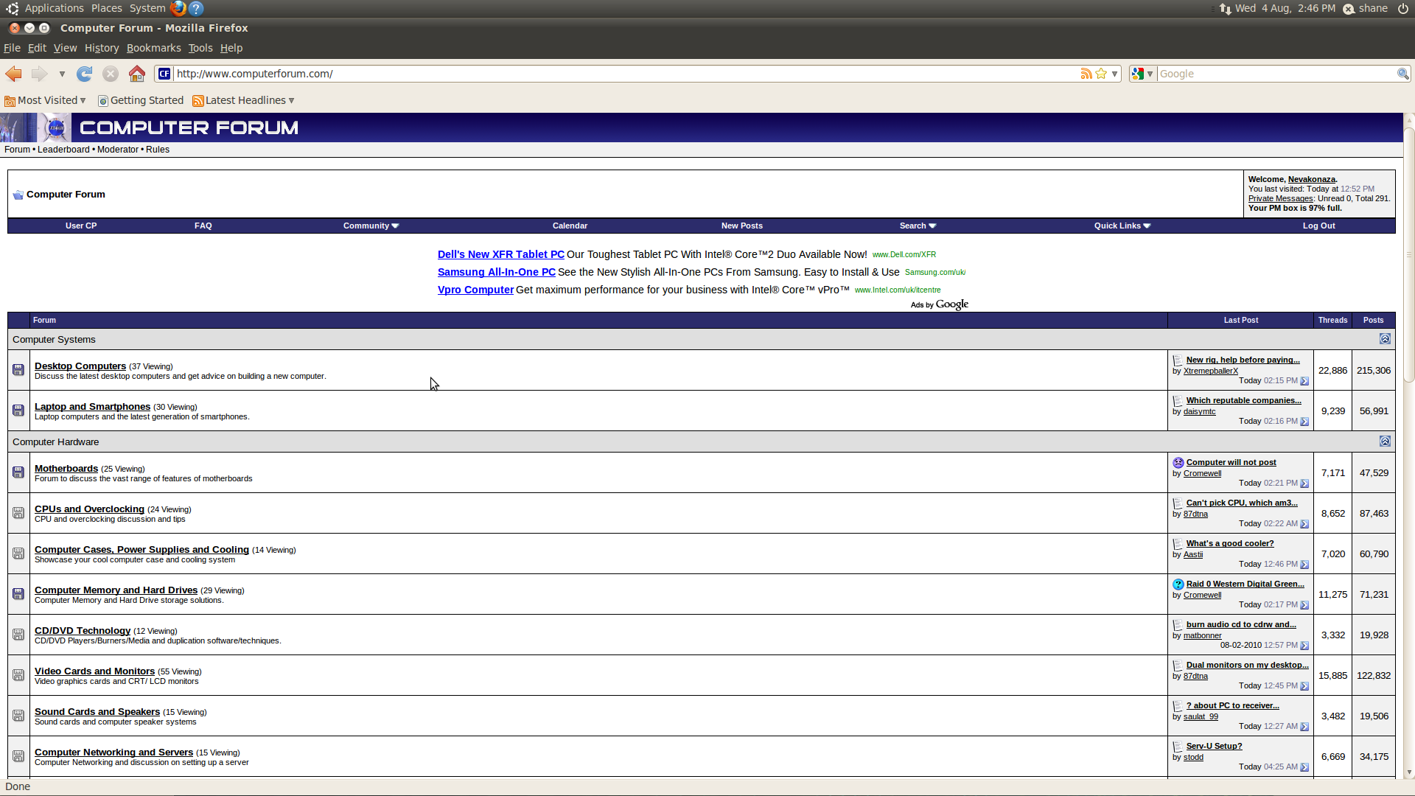Open the Bookmarks menu in Firefox

click(x=153, y=48)
